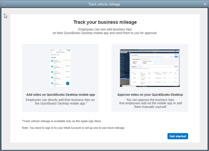The width and height of the screenshot is (209, 151).
Task: Click the "Track your business mileage" heading
Action: click(x=105, y=22)
